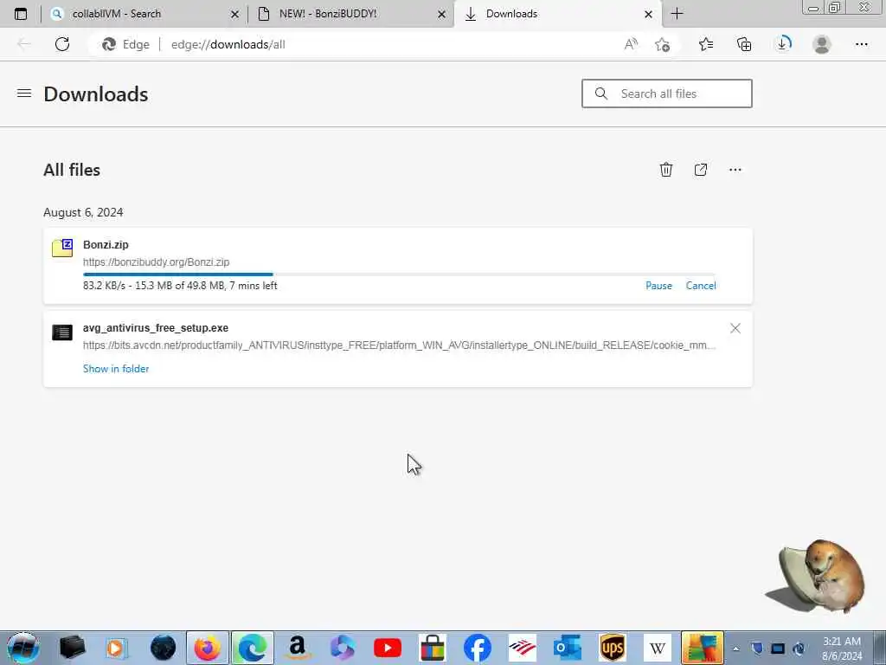Viewport: 886px width, 665px height.
Task: Click the Search all files box
Action: pos(667,94)
